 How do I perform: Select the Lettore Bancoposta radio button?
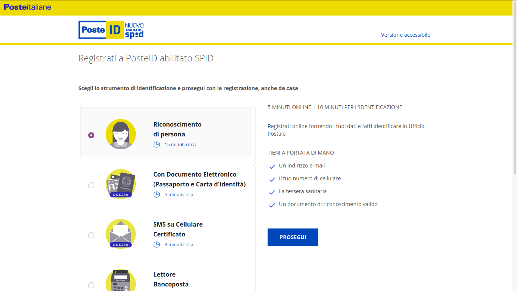tap(91, 285)
